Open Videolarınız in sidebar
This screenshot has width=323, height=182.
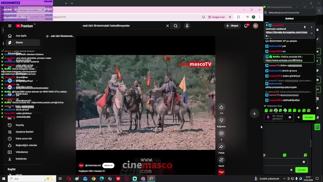[23, 152]
